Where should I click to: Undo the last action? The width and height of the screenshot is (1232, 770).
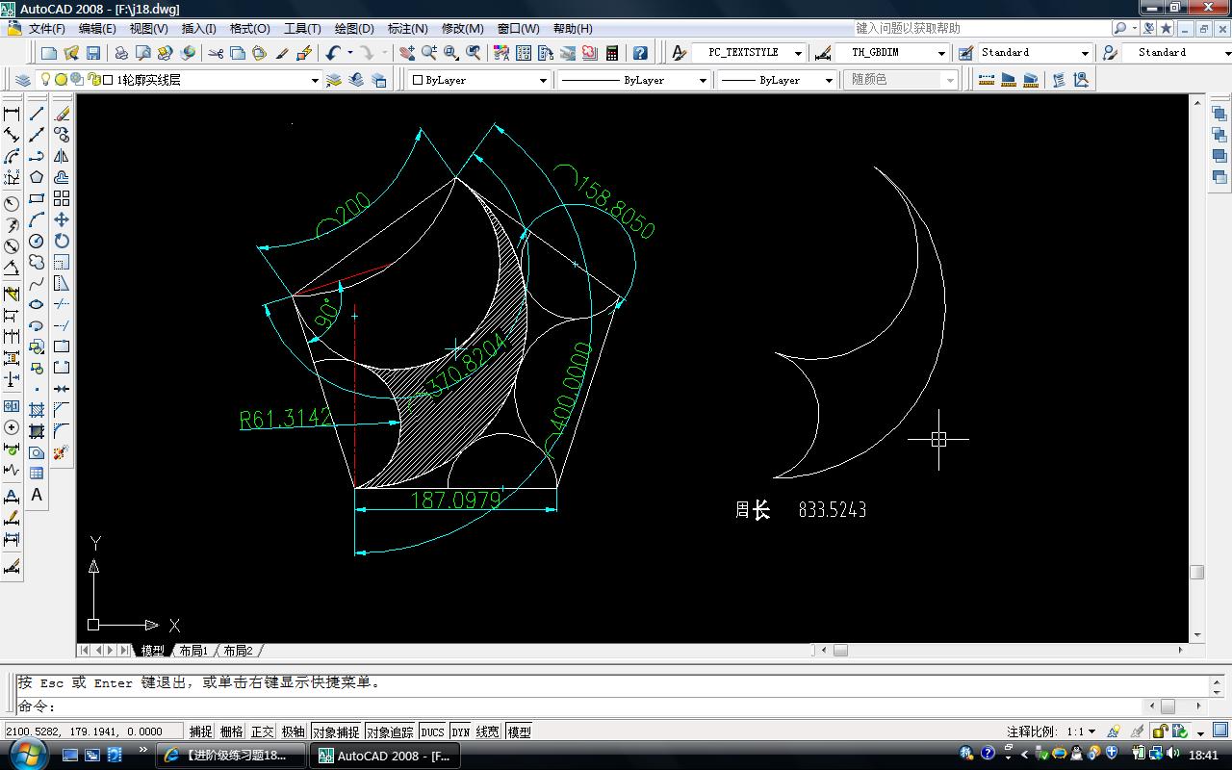click(x=333, y=53)
